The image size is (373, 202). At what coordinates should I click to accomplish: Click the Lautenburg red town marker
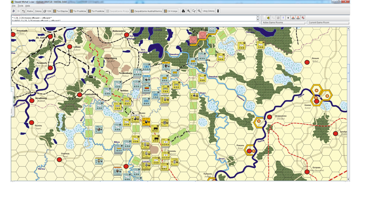pyautogui.click(x=80, y=95)
